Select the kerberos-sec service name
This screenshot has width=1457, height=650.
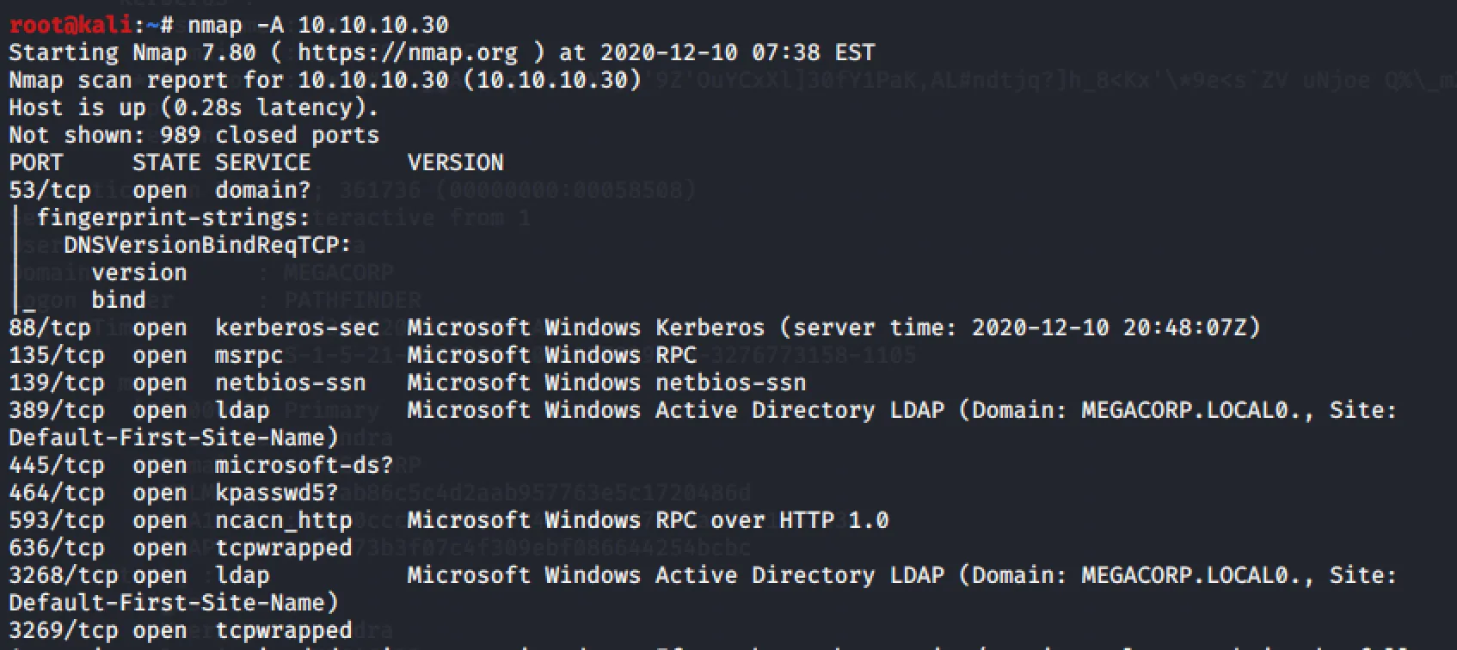pyautogui.click(x=297, y=328)
